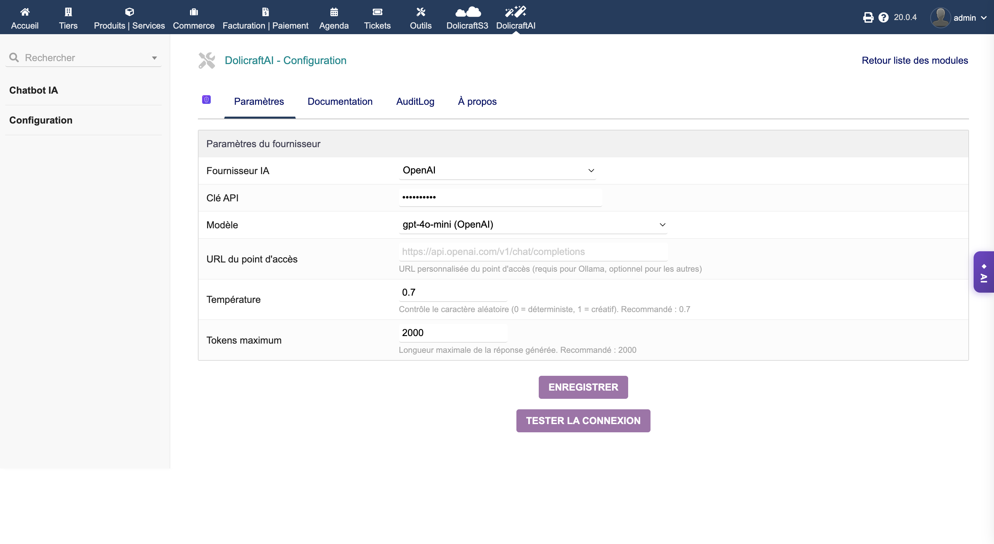The image size is (994, 544).
Task: Open the Tickets icon in navbar
Action: tap(377, 12)
